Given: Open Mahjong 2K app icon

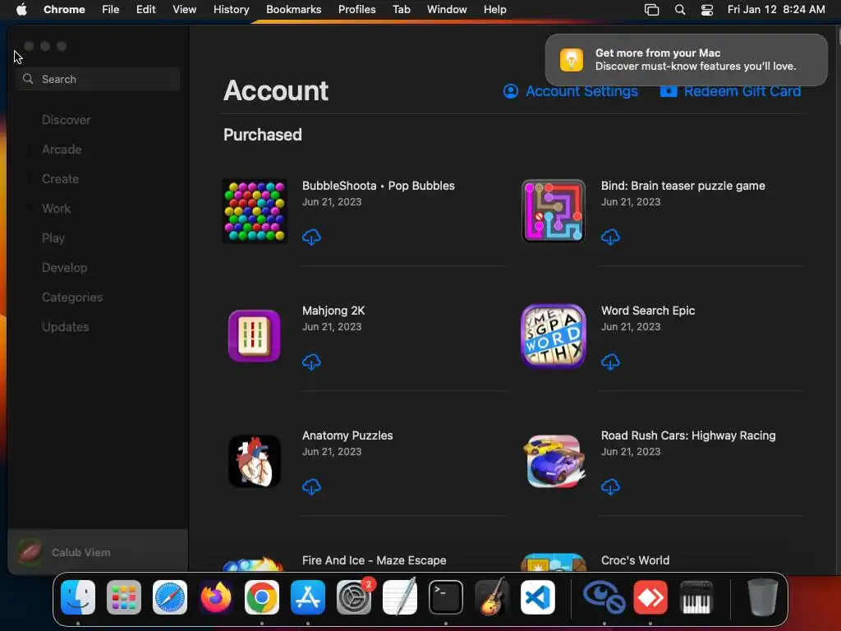Looking at the screenshot, I should (255, 336).
